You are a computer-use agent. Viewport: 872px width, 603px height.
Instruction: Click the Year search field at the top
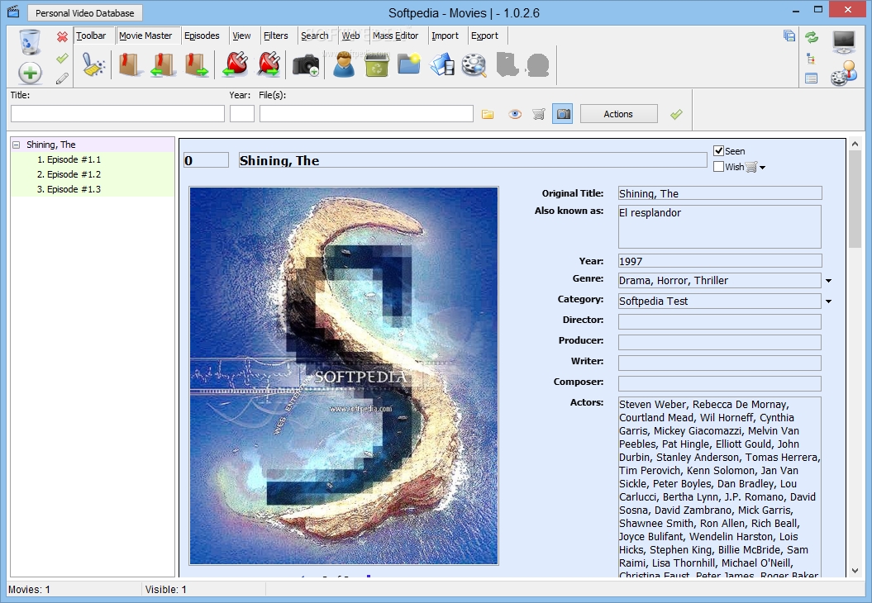[x=242, y=113]
